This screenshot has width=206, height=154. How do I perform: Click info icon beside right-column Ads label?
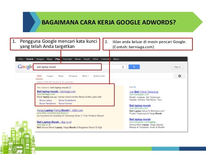point(135,87)
